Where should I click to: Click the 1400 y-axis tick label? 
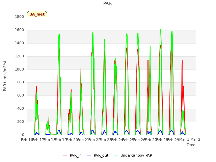[x=20, y=43]
